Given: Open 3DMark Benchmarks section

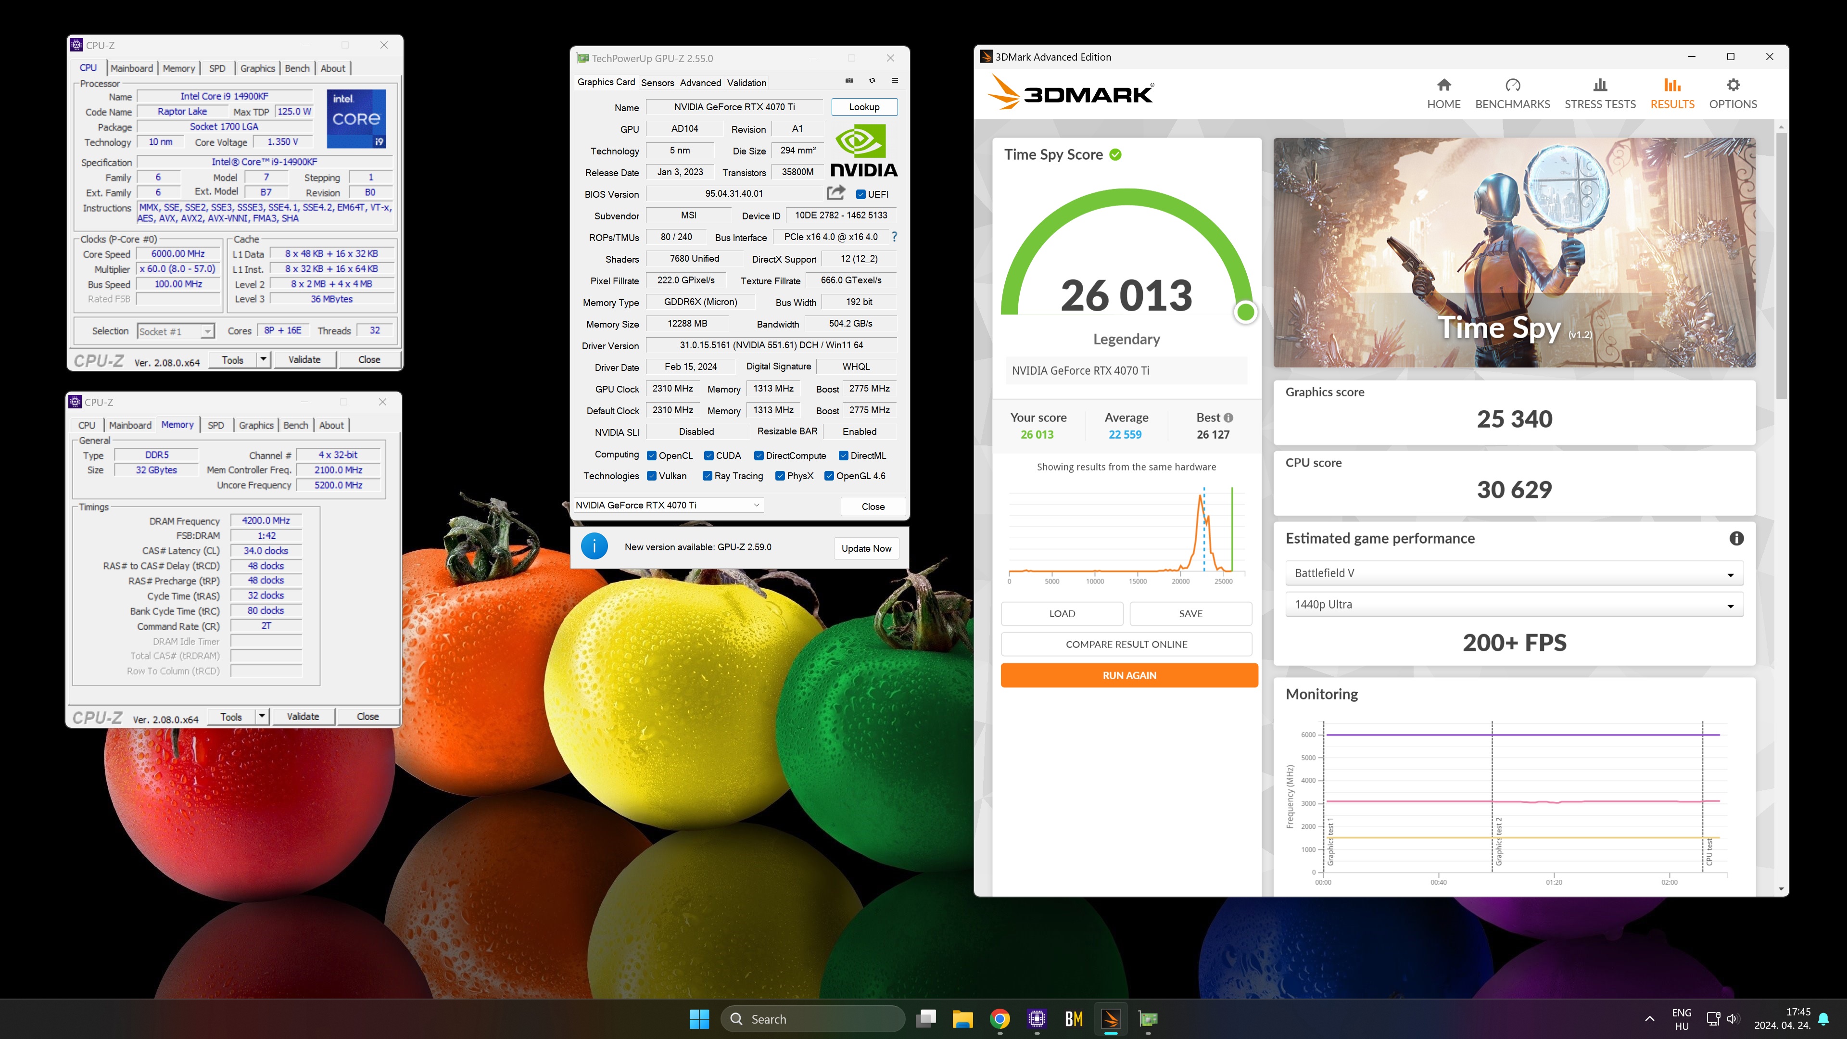Looking at the screenshot, I should point(1512,94).
